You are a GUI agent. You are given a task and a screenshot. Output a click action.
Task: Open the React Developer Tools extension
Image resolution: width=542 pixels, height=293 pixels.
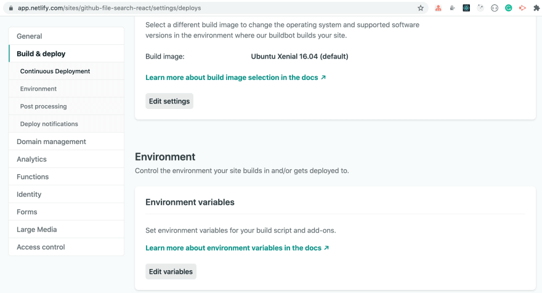tap(466, 8)
